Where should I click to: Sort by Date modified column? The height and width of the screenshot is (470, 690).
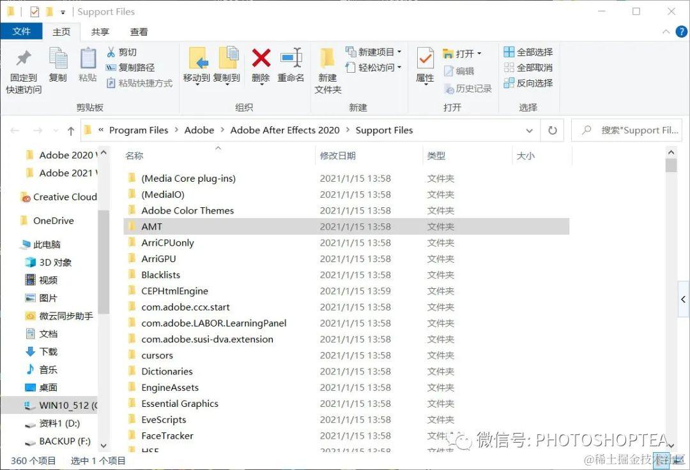click(369, 156)
